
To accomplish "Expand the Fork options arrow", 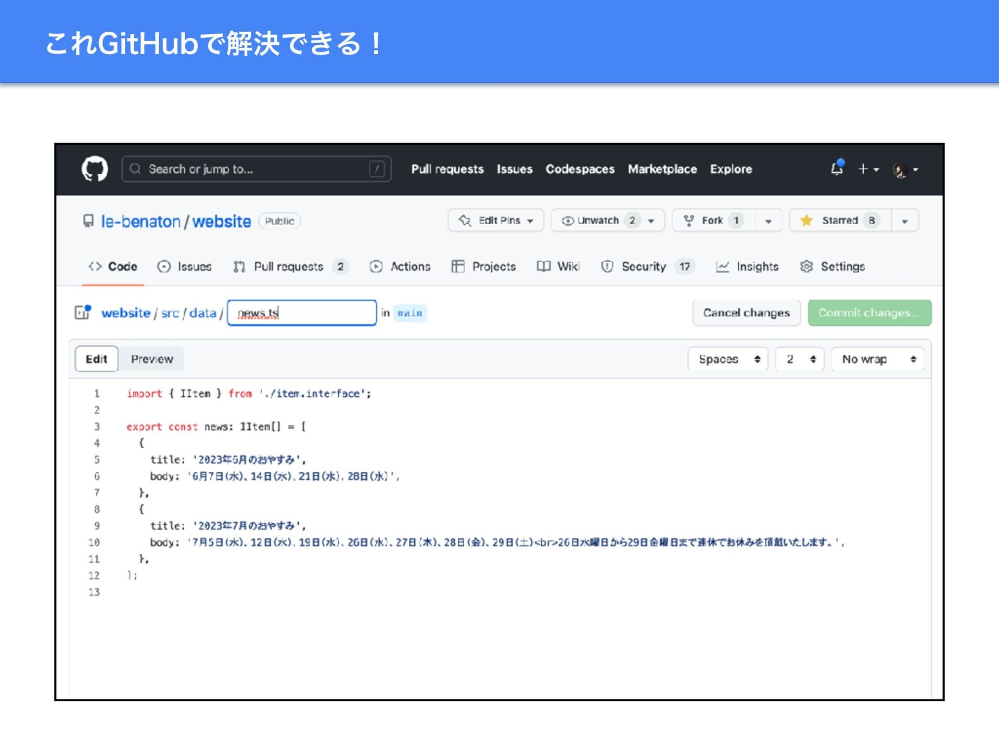I will coord(769,221).
